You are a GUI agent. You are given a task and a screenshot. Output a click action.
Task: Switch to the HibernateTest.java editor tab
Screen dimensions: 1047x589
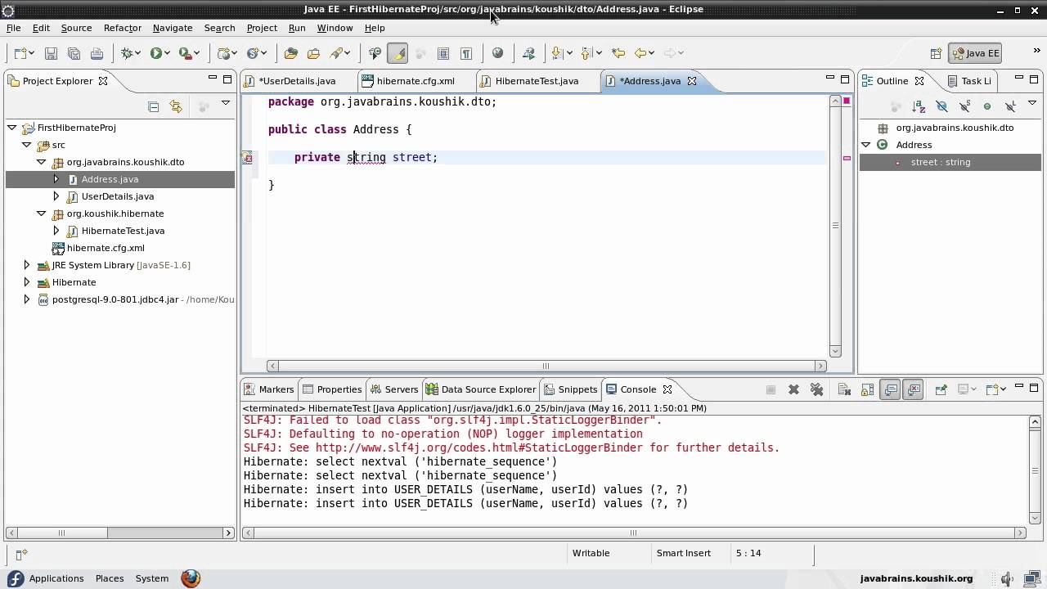pyautogui.click(x=537, y=81)
